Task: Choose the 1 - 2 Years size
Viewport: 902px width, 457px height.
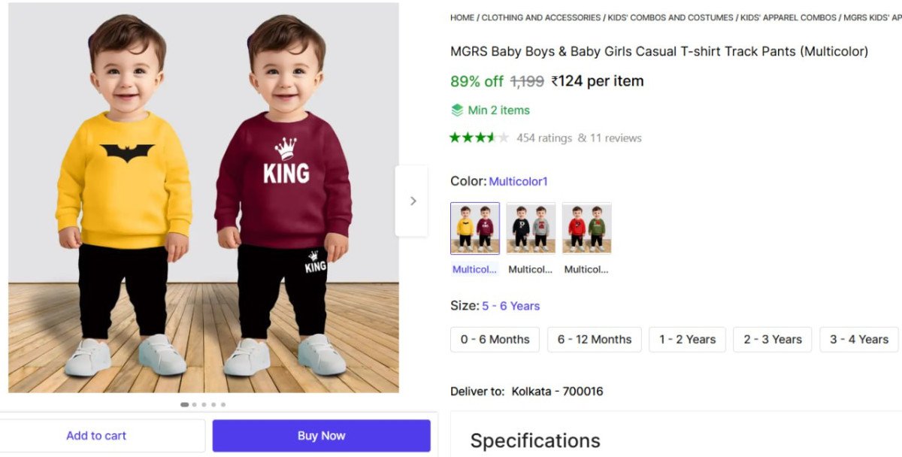Action: click(x=687, y=340)
